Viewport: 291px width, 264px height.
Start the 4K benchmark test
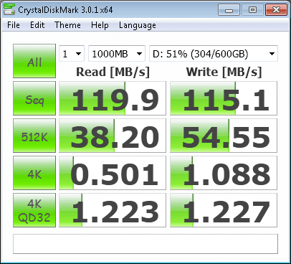point(34,173)
